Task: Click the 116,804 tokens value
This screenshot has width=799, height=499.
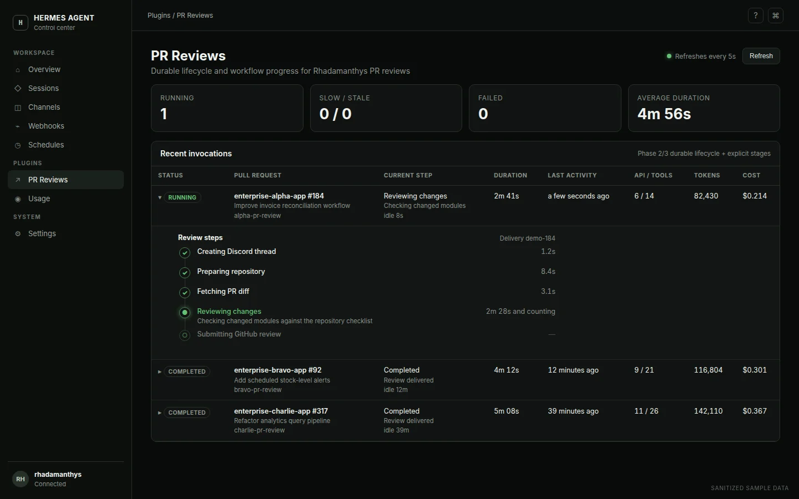Action: click(709, 370)
